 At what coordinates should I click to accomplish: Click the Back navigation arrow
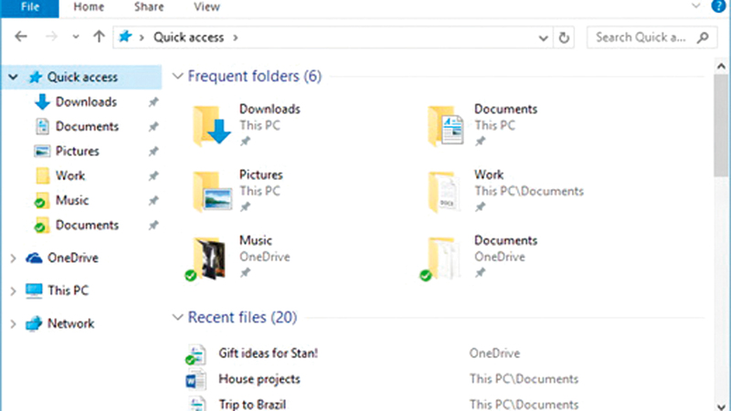tap(21, 37)
